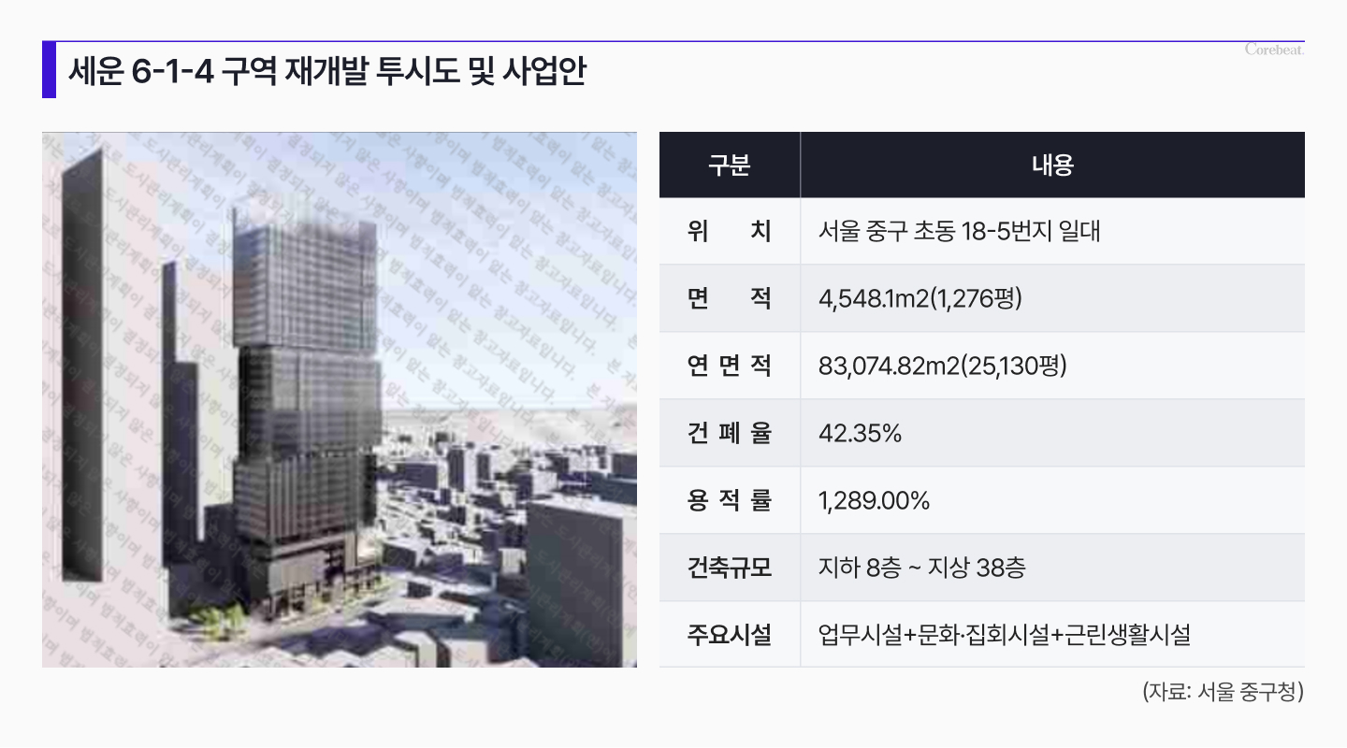Click the '내용' column header
The height and width of the screenshot is (748, 1347).
1051,165
